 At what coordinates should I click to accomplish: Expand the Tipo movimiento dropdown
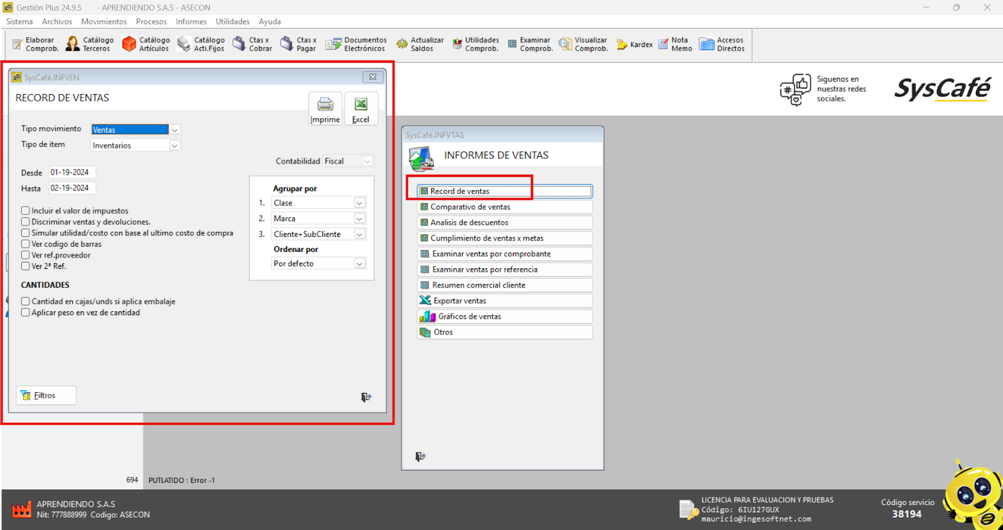[175, 130]
